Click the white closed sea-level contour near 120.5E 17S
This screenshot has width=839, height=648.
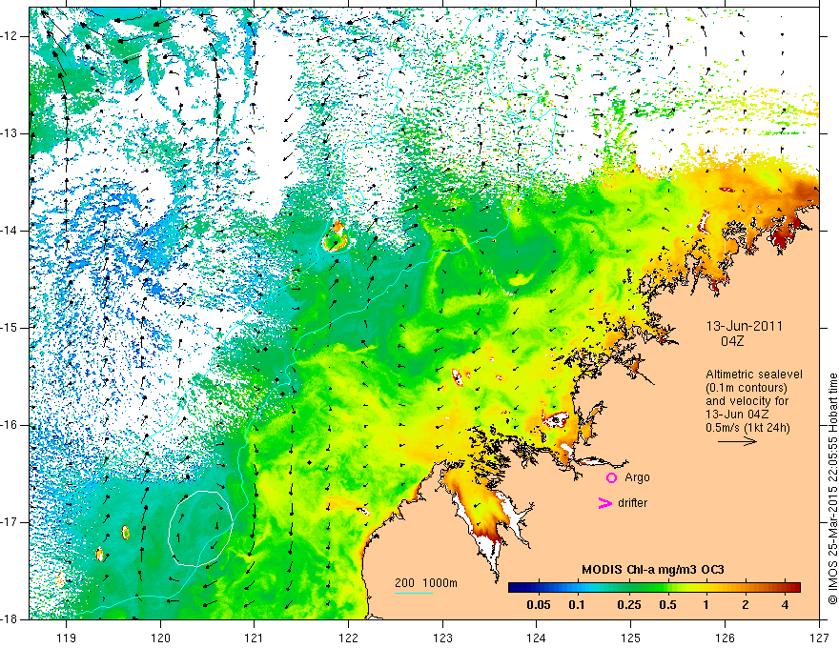tap(200, 528)
